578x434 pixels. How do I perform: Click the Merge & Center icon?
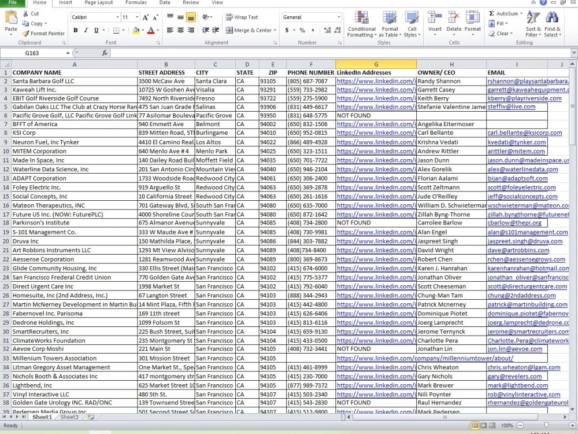point(229,30)
